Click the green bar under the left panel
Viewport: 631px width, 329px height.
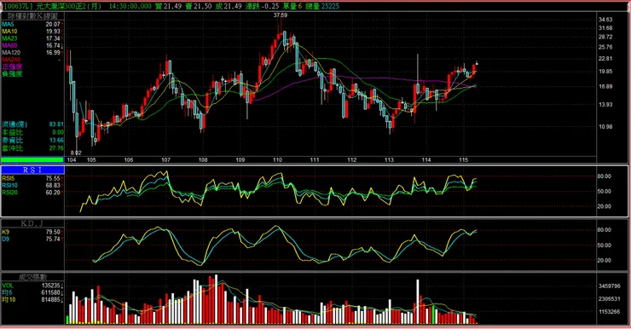tap(32, 159)
